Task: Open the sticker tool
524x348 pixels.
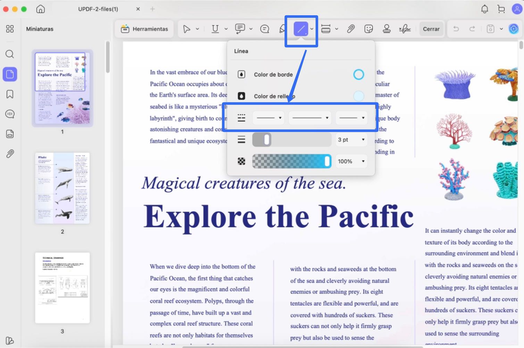Action: click(x=369, y=29)
